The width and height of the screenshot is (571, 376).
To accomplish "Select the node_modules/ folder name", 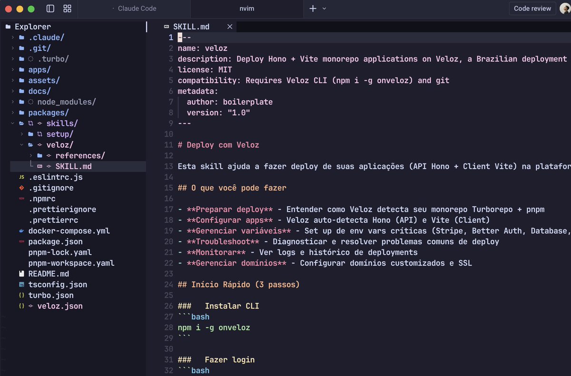I will [67, 102].
